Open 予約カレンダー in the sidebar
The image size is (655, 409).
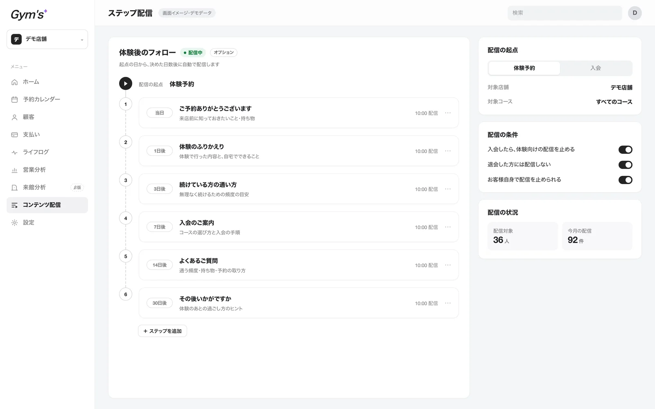pyautogui.click(x=47, y=99)
